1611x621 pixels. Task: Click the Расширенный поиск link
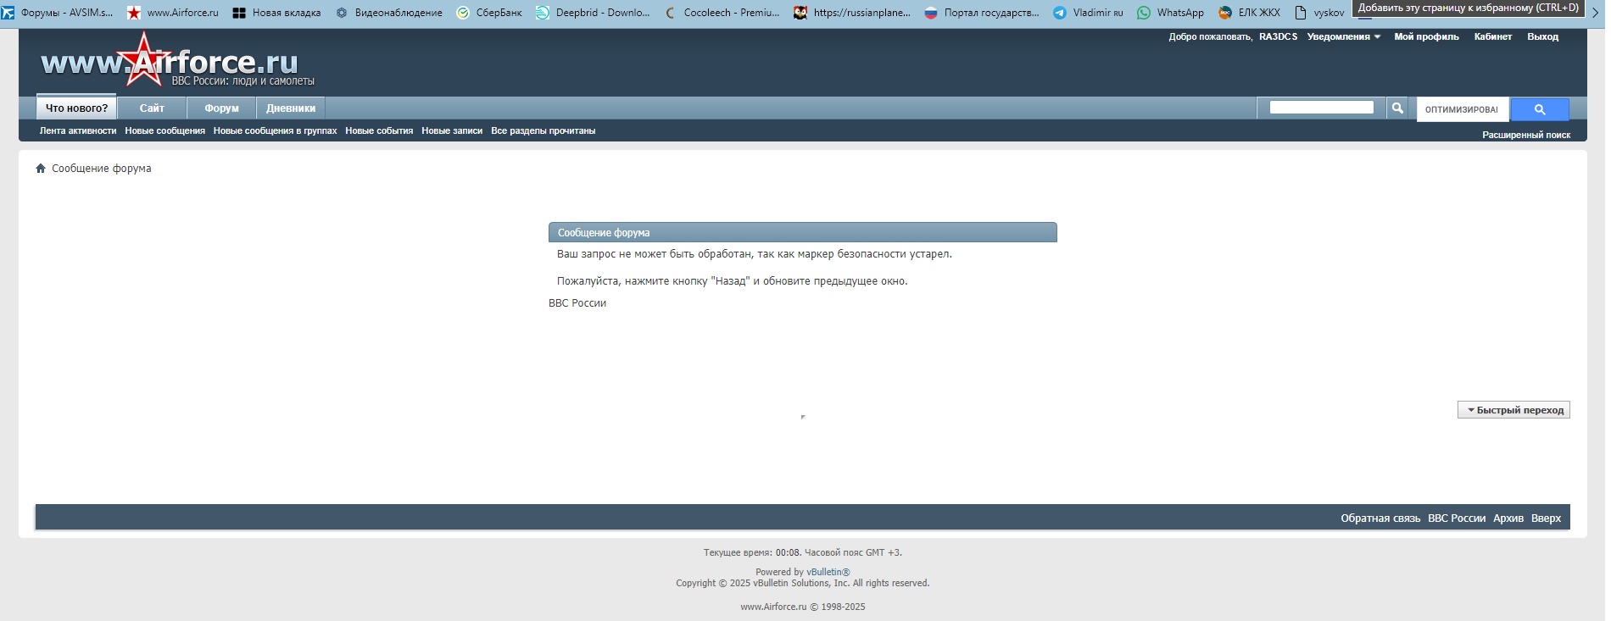click(1525, 135)
